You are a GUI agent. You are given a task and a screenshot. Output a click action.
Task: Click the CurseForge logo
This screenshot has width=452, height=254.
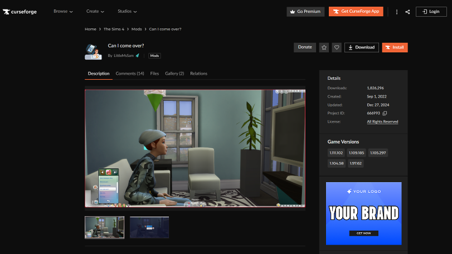pos(20,11)
